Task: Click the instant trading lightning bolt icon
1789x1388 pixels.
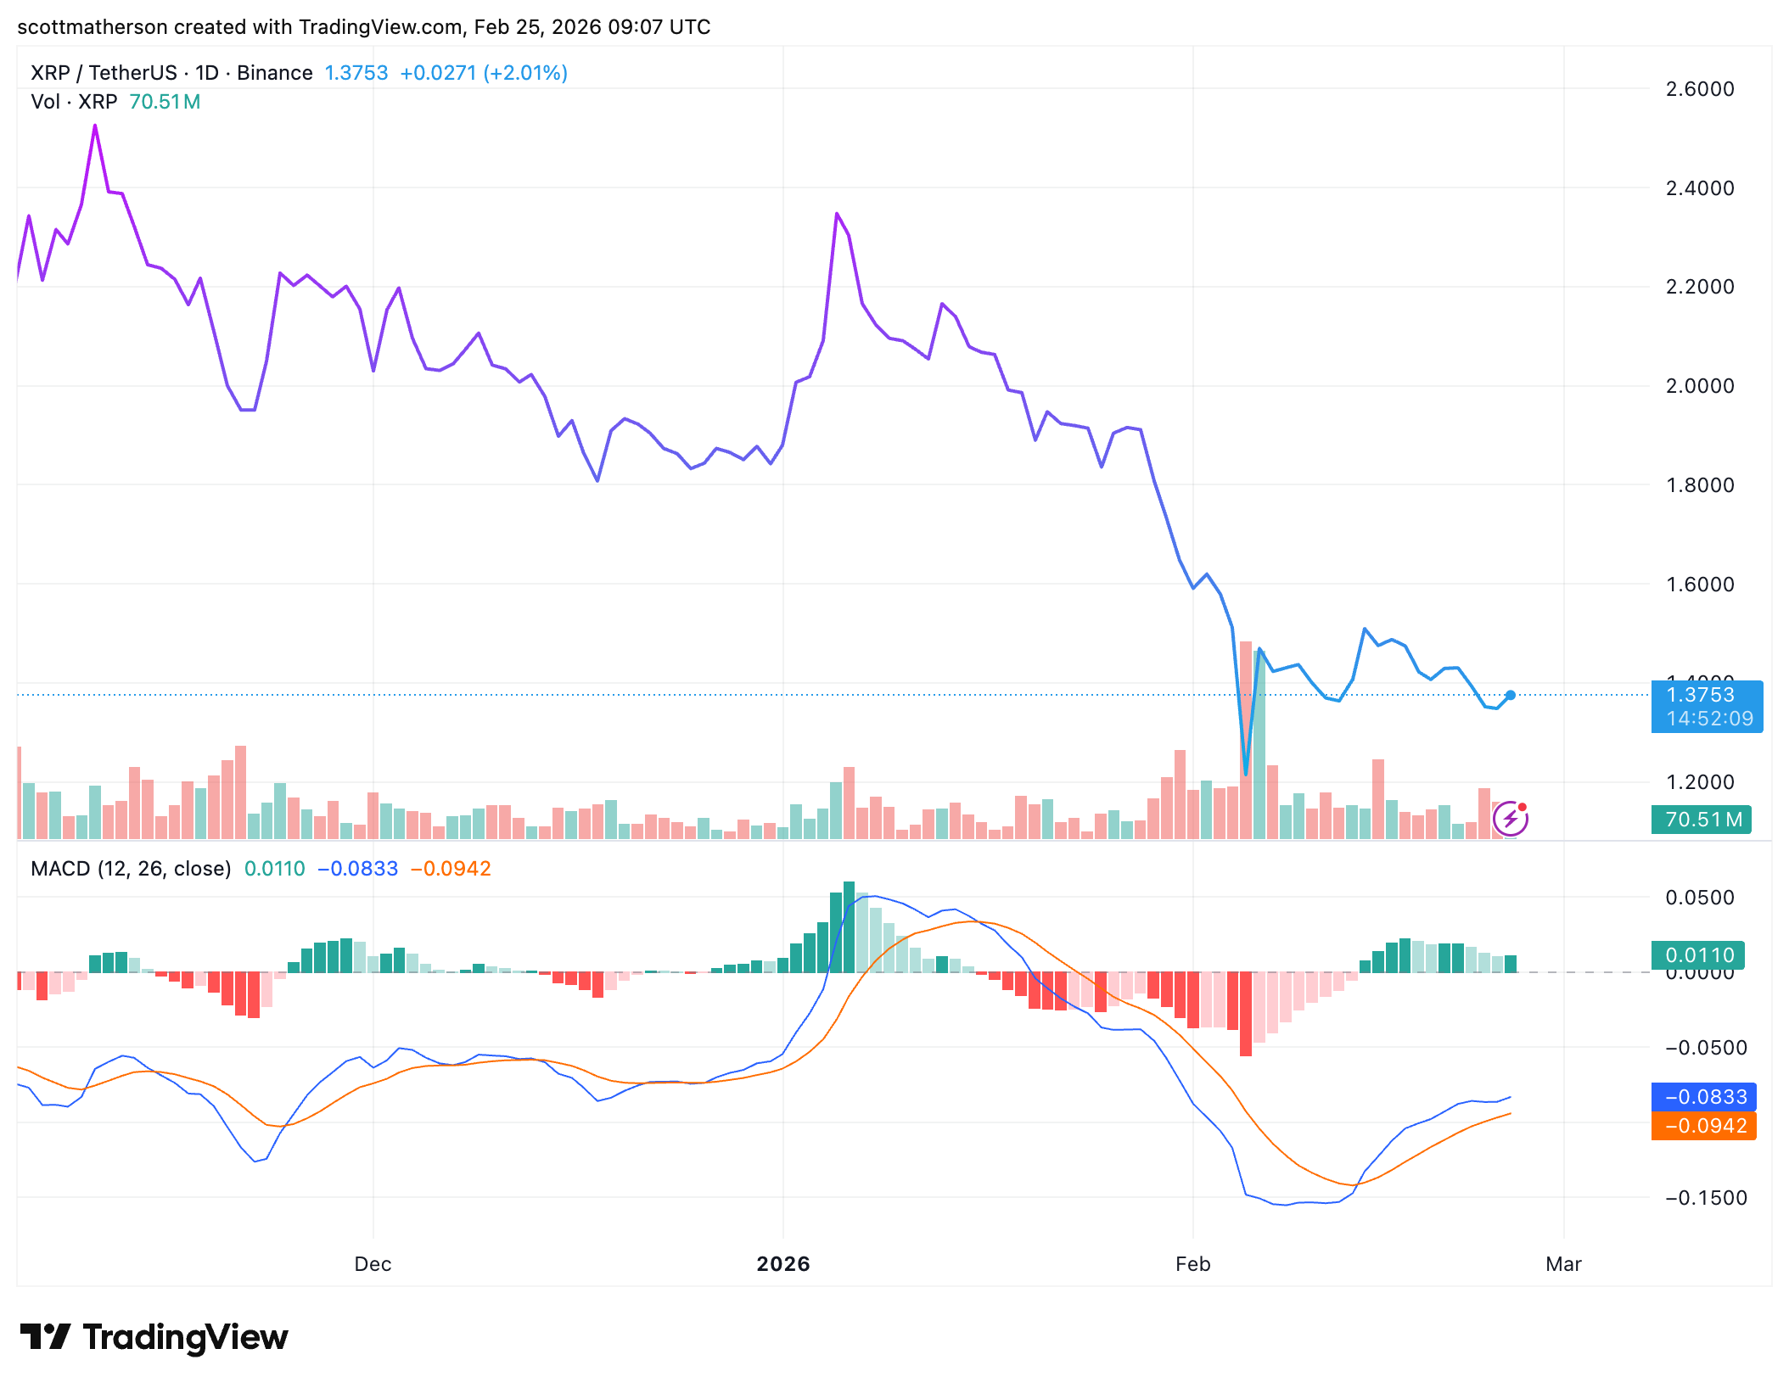Action: click(x=1511, y=817)
